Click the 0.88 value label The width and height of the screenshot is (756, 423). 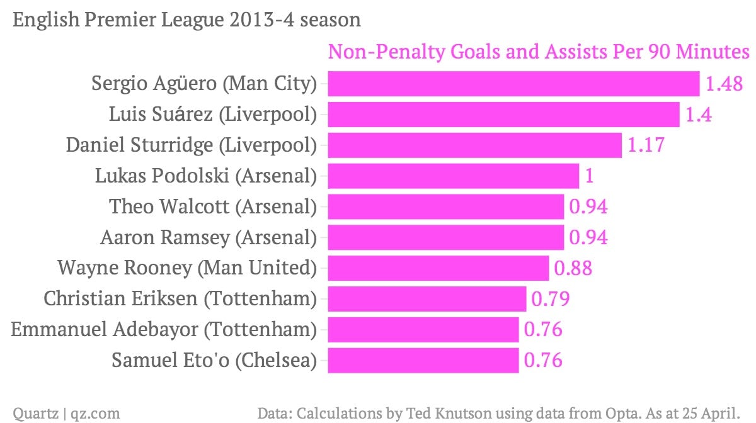point(573,269)
